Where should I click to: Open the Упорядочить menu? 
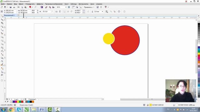(x=30, y=4)
